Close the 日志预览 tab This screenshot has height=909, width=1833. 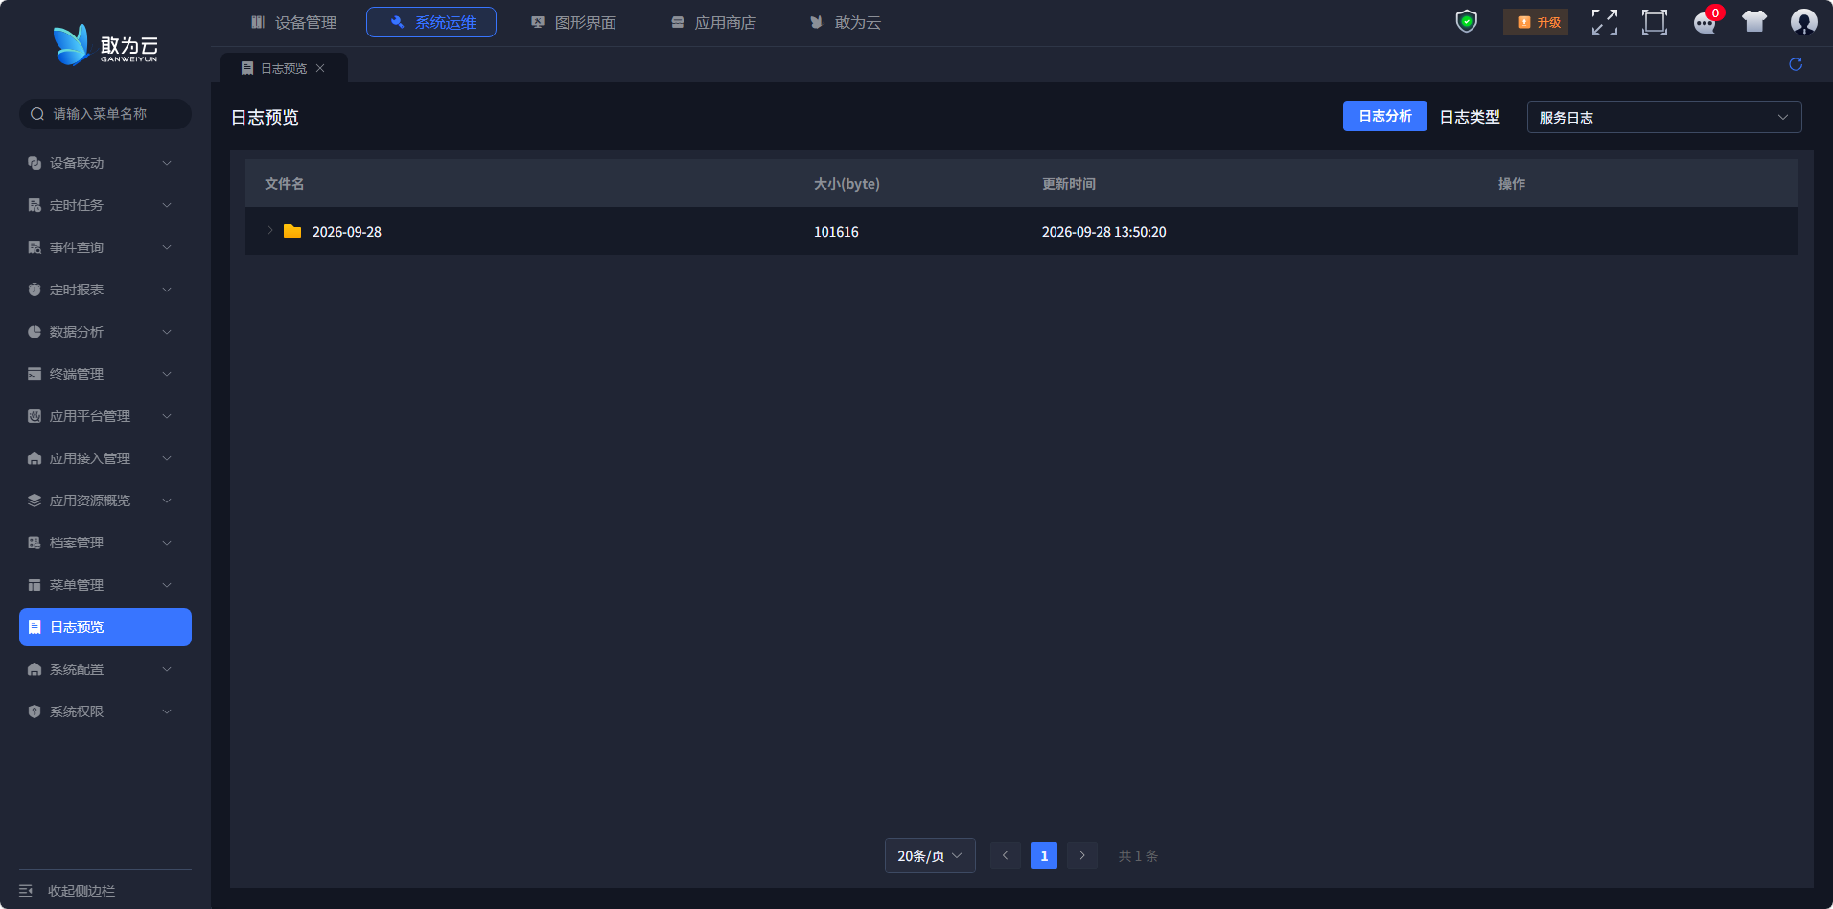tap(320, 68)
